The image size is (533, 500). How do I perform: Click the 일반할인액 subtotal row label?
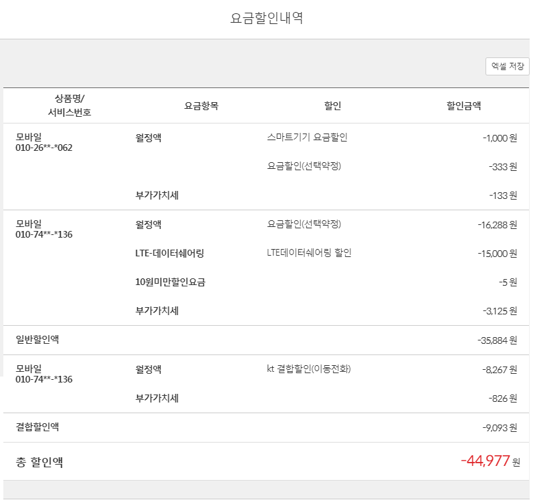(37, 340)
